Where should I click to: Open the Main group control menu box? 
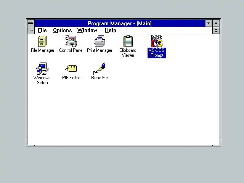tap(31, 30)
